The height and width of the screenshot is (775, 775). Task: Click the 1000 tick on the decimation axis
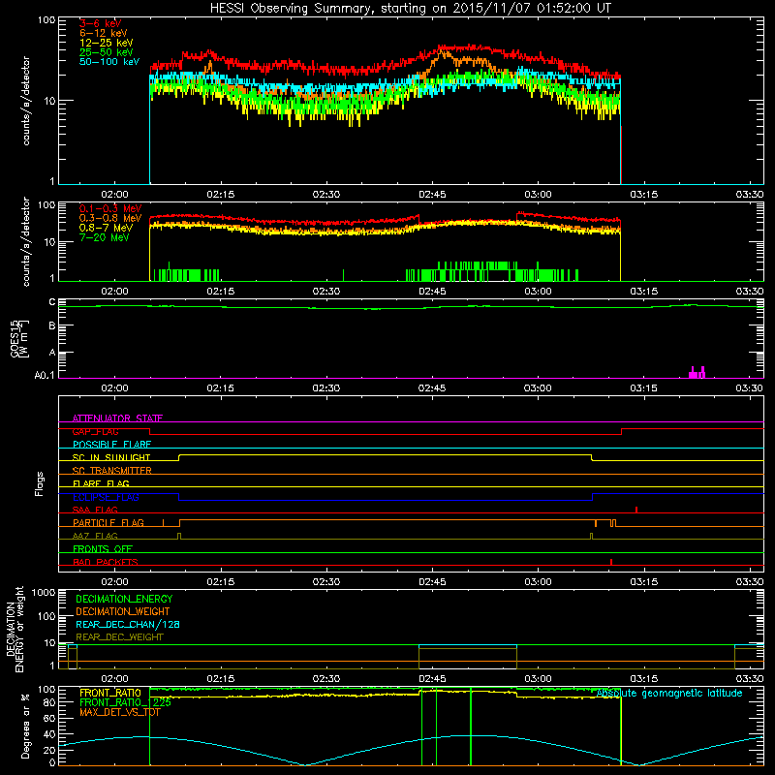point(43,592)
